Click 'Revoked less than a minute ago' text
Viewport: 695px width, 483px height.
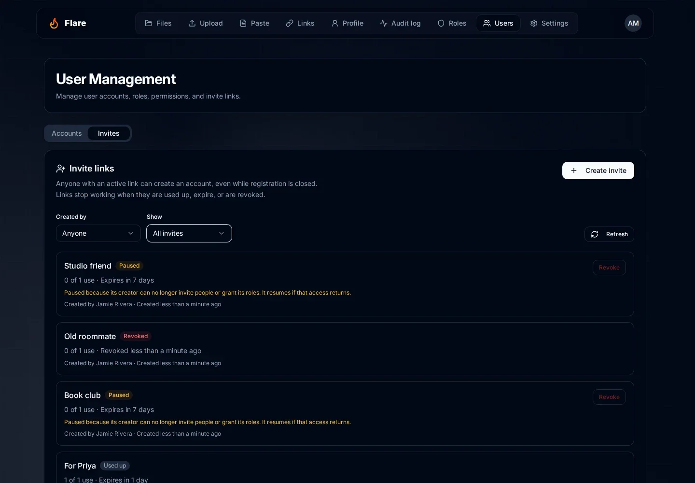click(x=151, y=351)
